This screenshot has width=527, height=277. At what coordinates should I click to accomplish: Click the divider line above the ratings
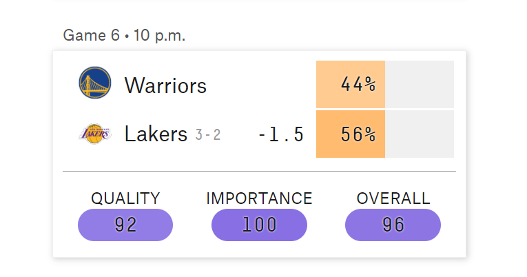pos(259,171)
